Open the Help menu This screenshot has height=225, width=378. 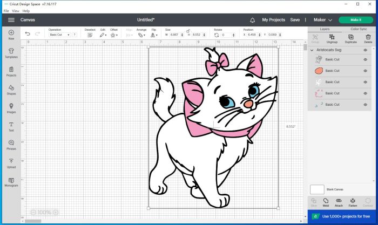point(26,11)
